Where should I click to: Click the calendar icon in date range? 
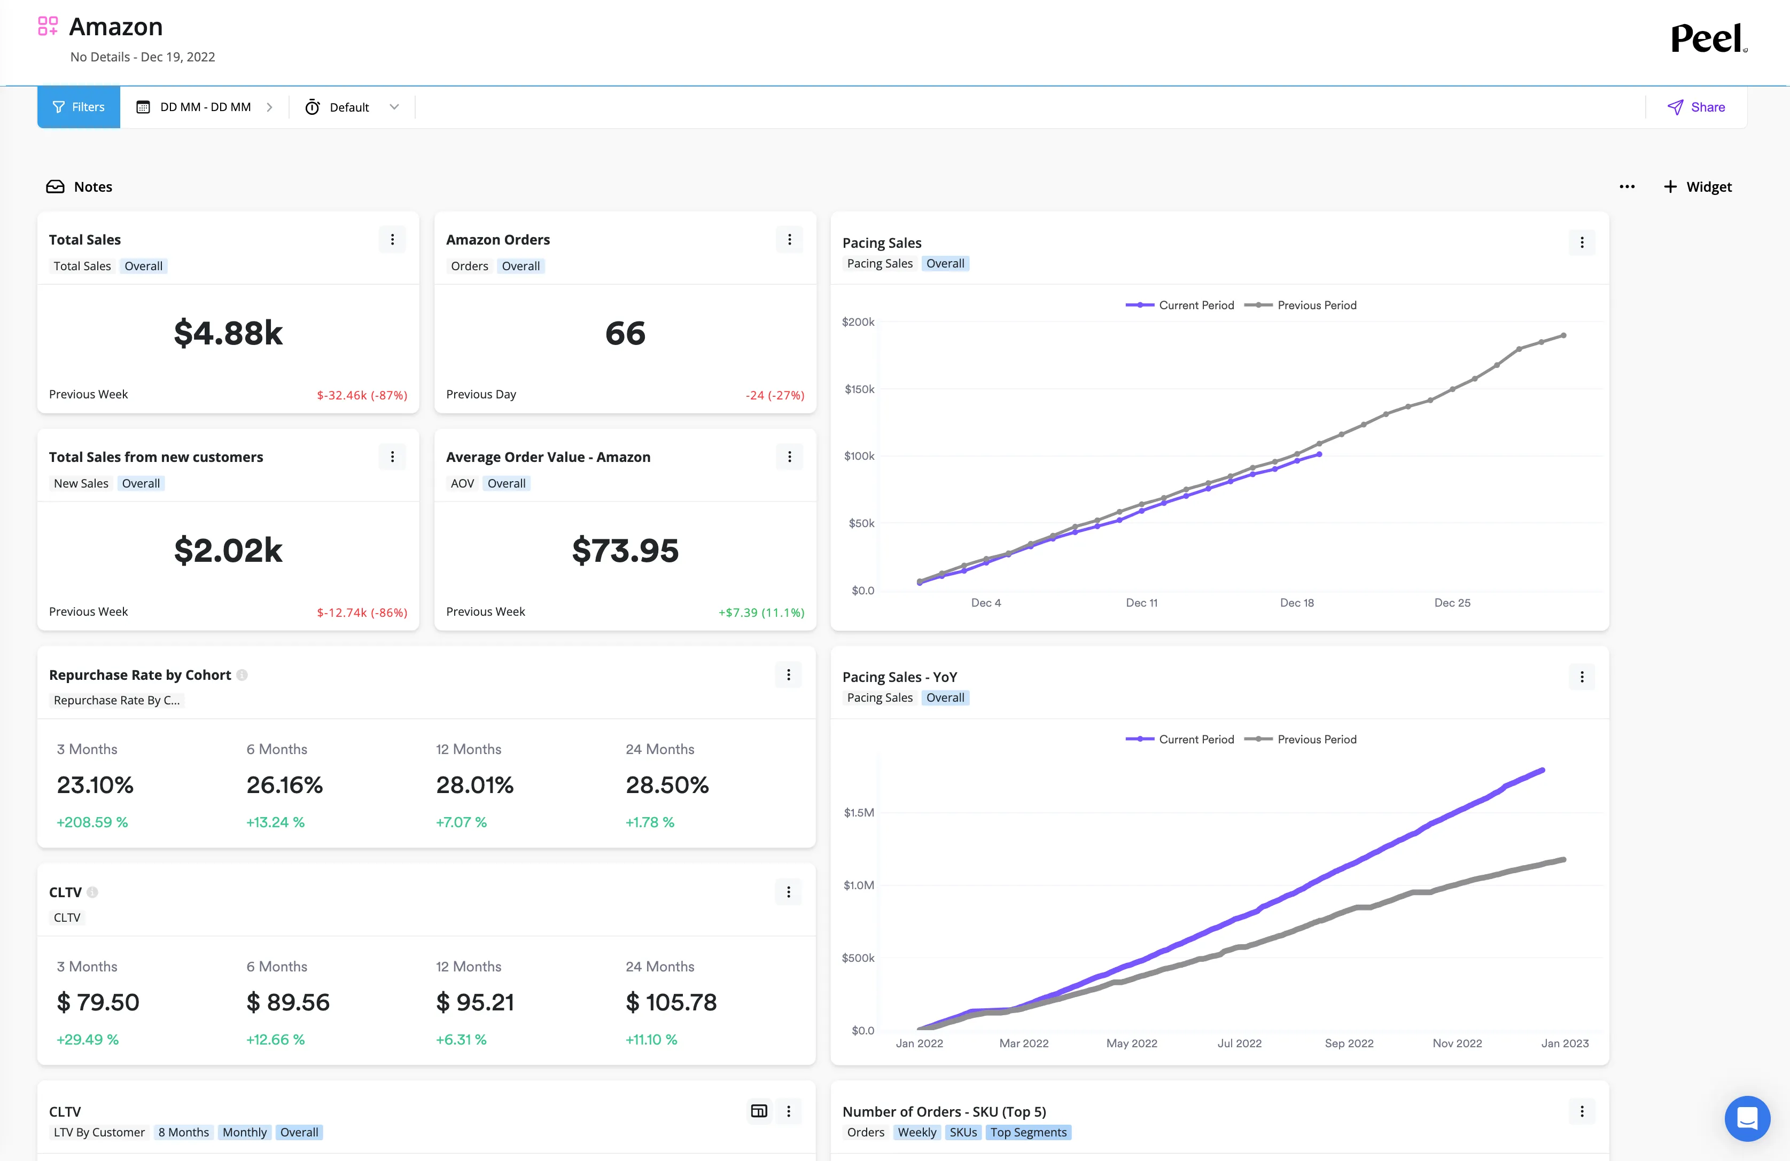(x=143, y=107)
